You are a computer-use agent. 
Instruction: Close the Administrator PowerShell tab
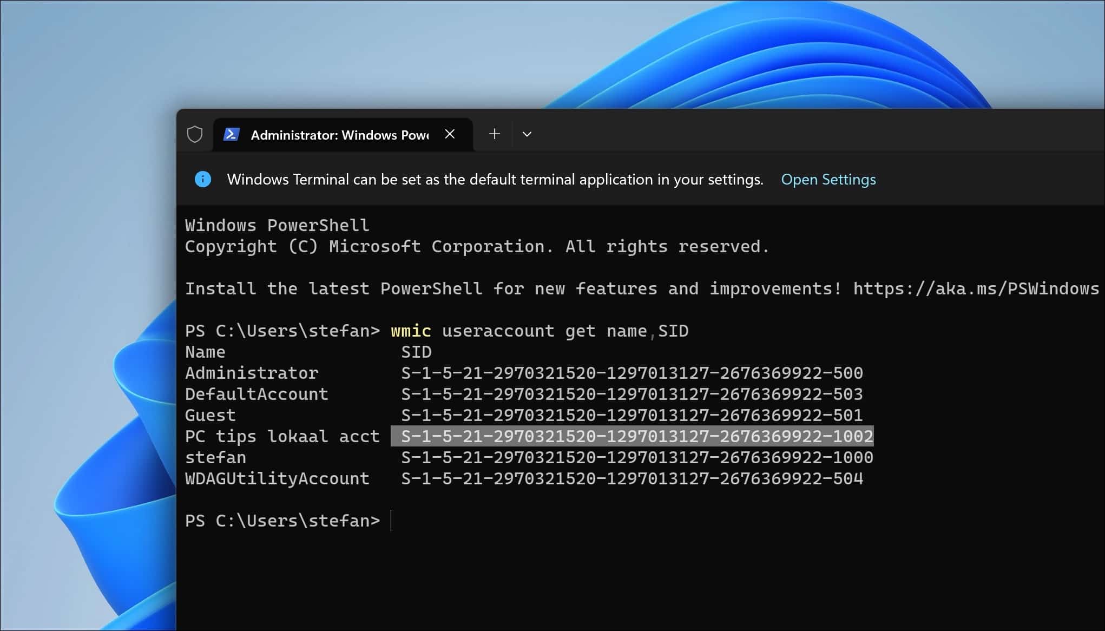[x=450, y=134]
